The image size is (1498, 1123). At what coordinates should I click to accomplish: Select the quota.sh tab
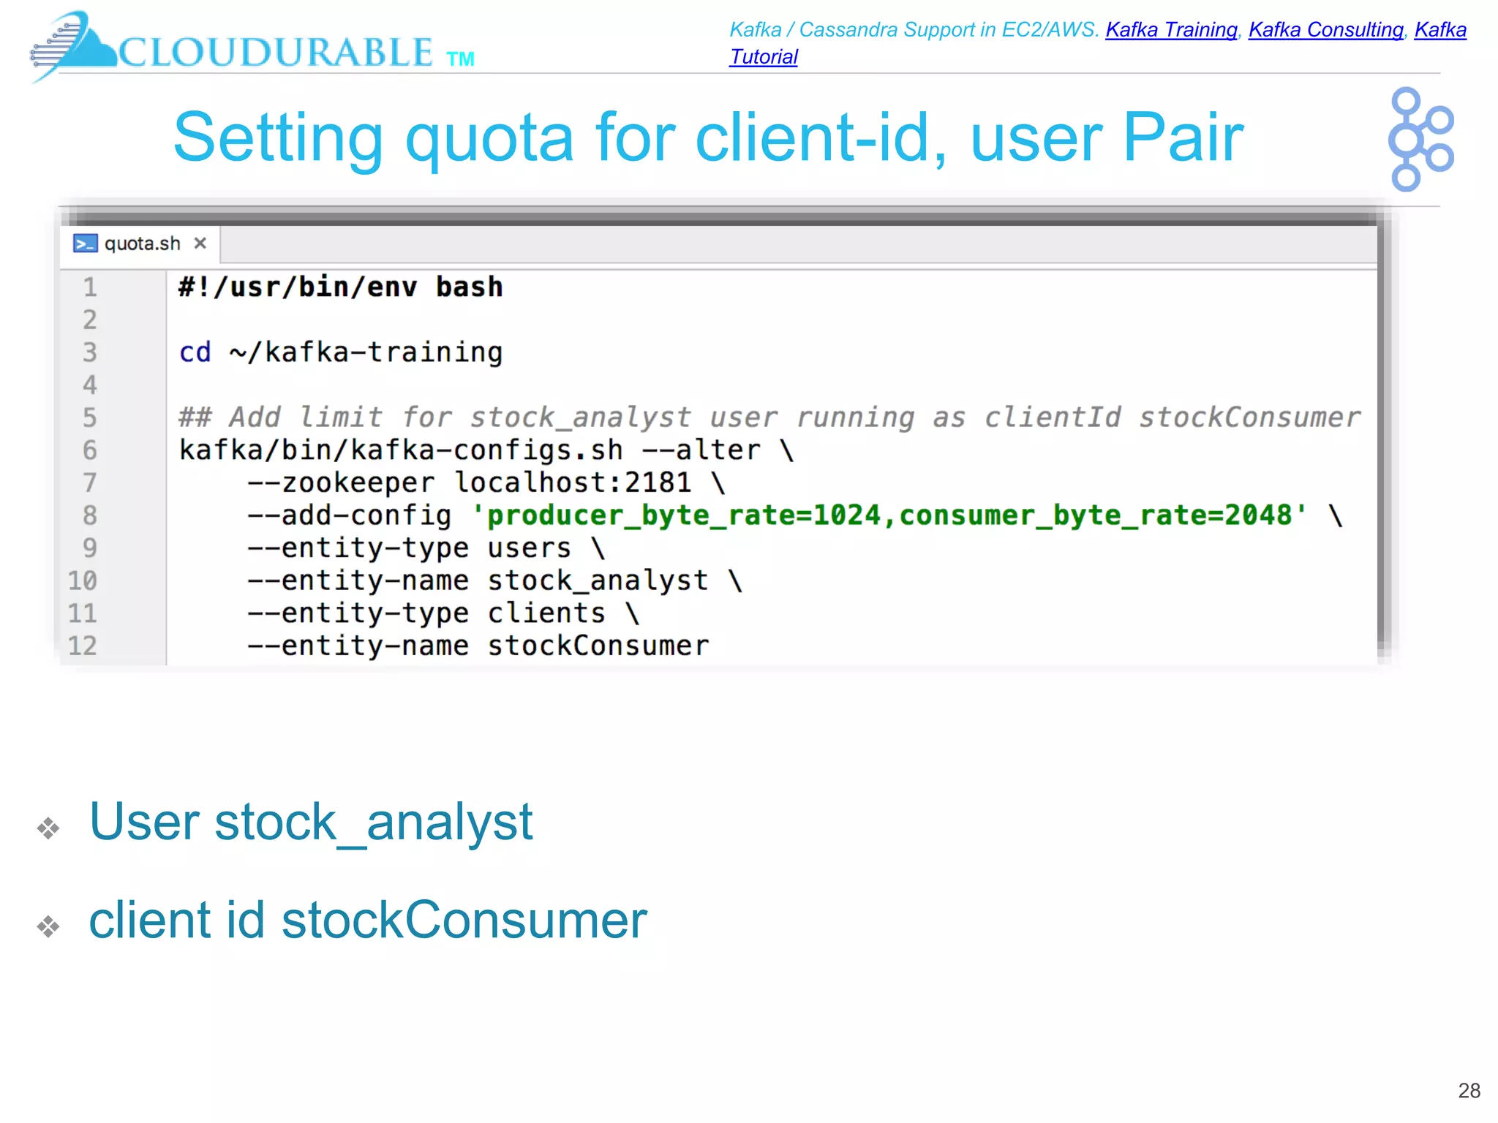tap(142, 243)
